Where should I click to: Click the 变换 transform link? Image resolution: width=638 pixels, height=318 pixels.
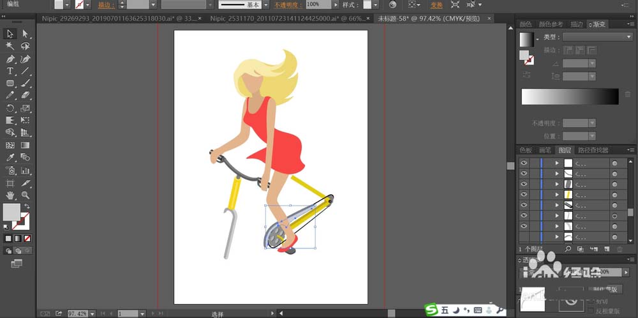[x=436, y=5]
